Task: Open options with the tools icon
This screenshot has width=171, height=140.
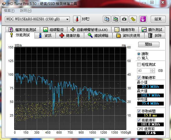Action: (133, 19)
